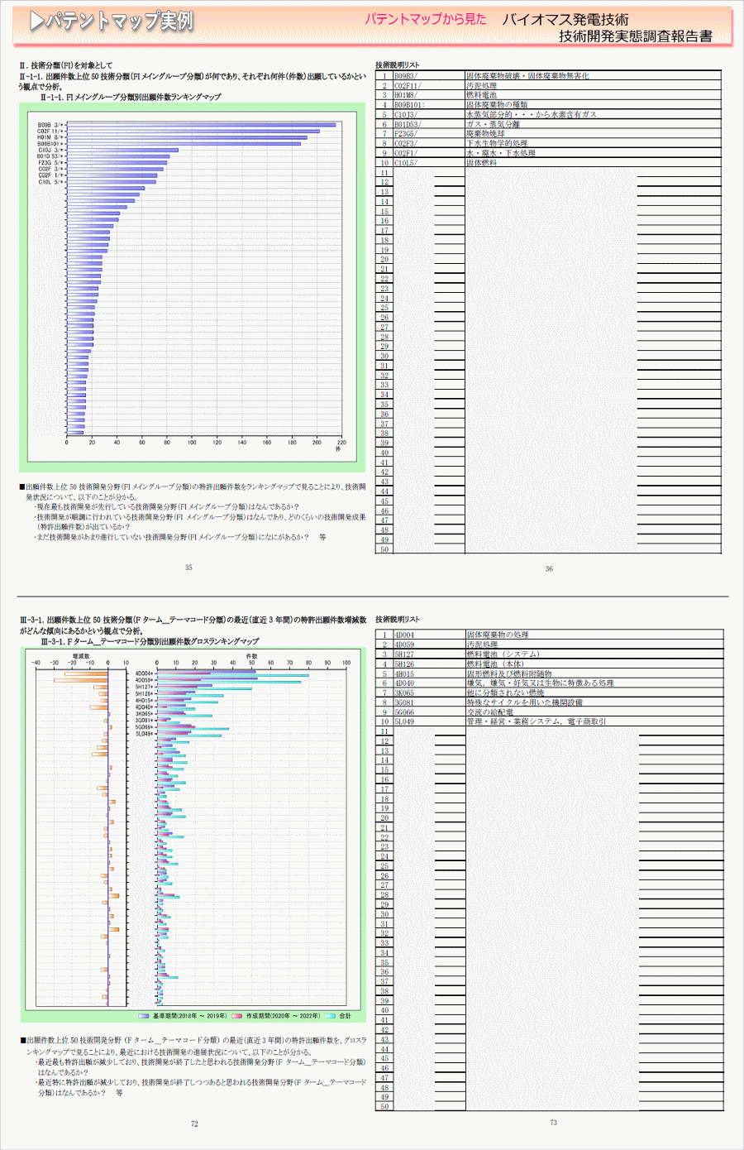Click the 4D059* label in gross ranking chart
The image size is (744, 1150).
[145, 680]
